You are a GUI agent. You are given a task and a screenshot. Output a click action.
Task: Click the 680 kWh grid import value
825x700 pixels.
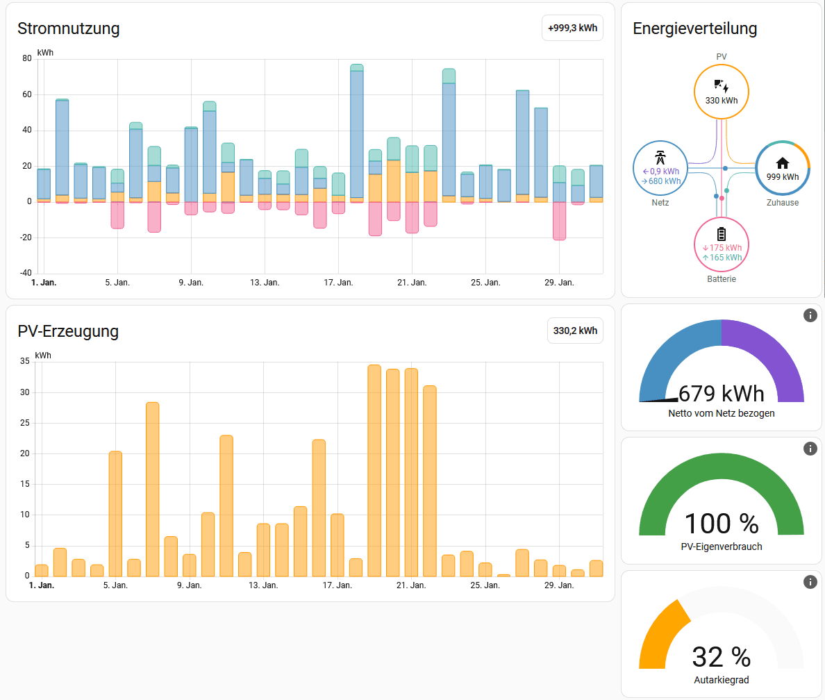point(661,181)
